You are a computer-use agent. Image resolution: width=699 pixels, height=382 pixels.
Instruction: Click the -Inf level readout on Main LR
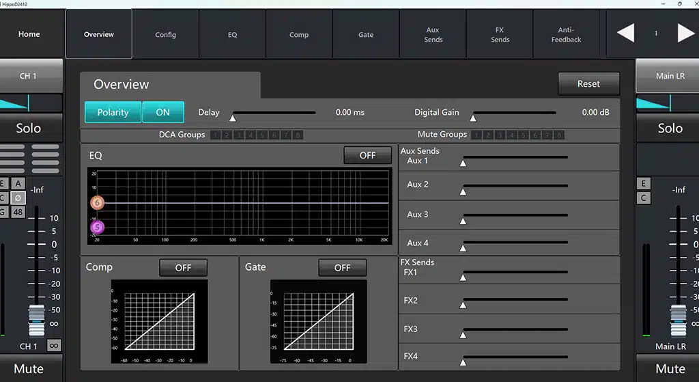click(679, 190)
